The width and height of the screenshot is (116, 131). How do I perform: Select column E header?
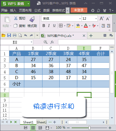84,48
